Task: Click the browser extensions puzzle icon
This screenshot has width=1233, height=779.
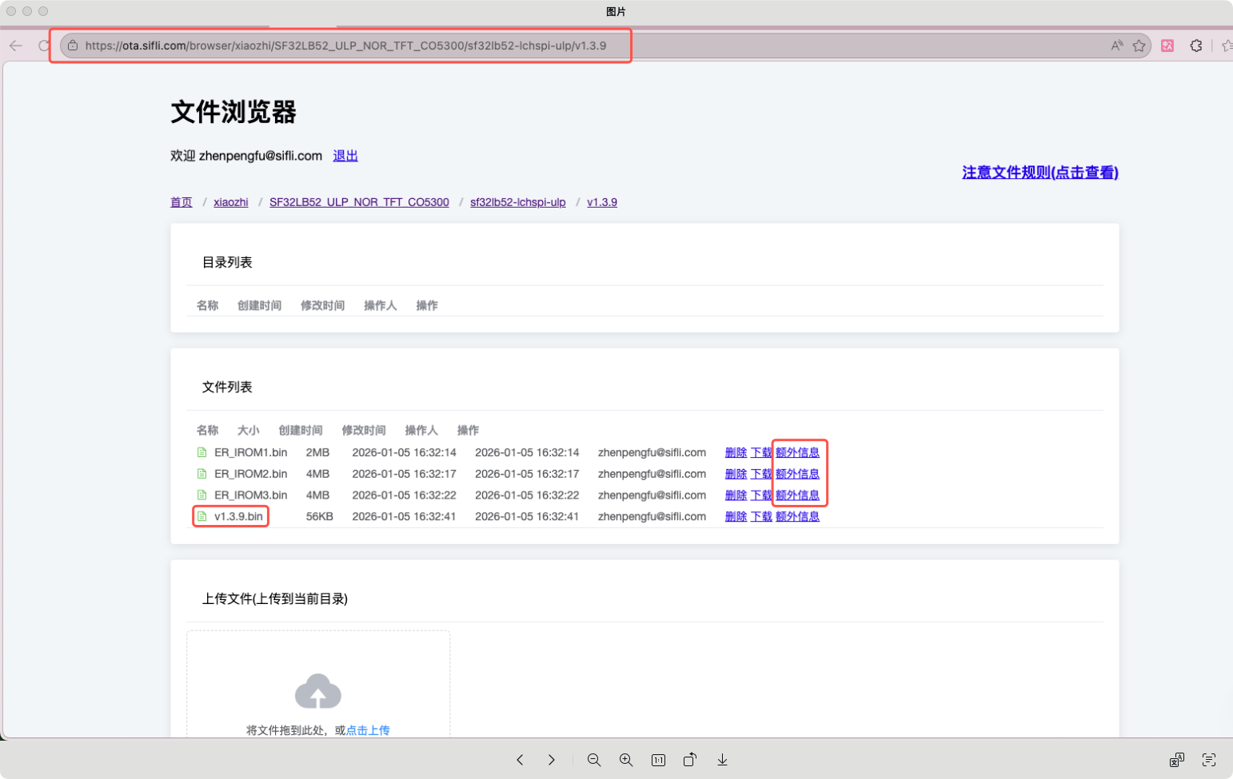Action: click(x=1196, y=46)
